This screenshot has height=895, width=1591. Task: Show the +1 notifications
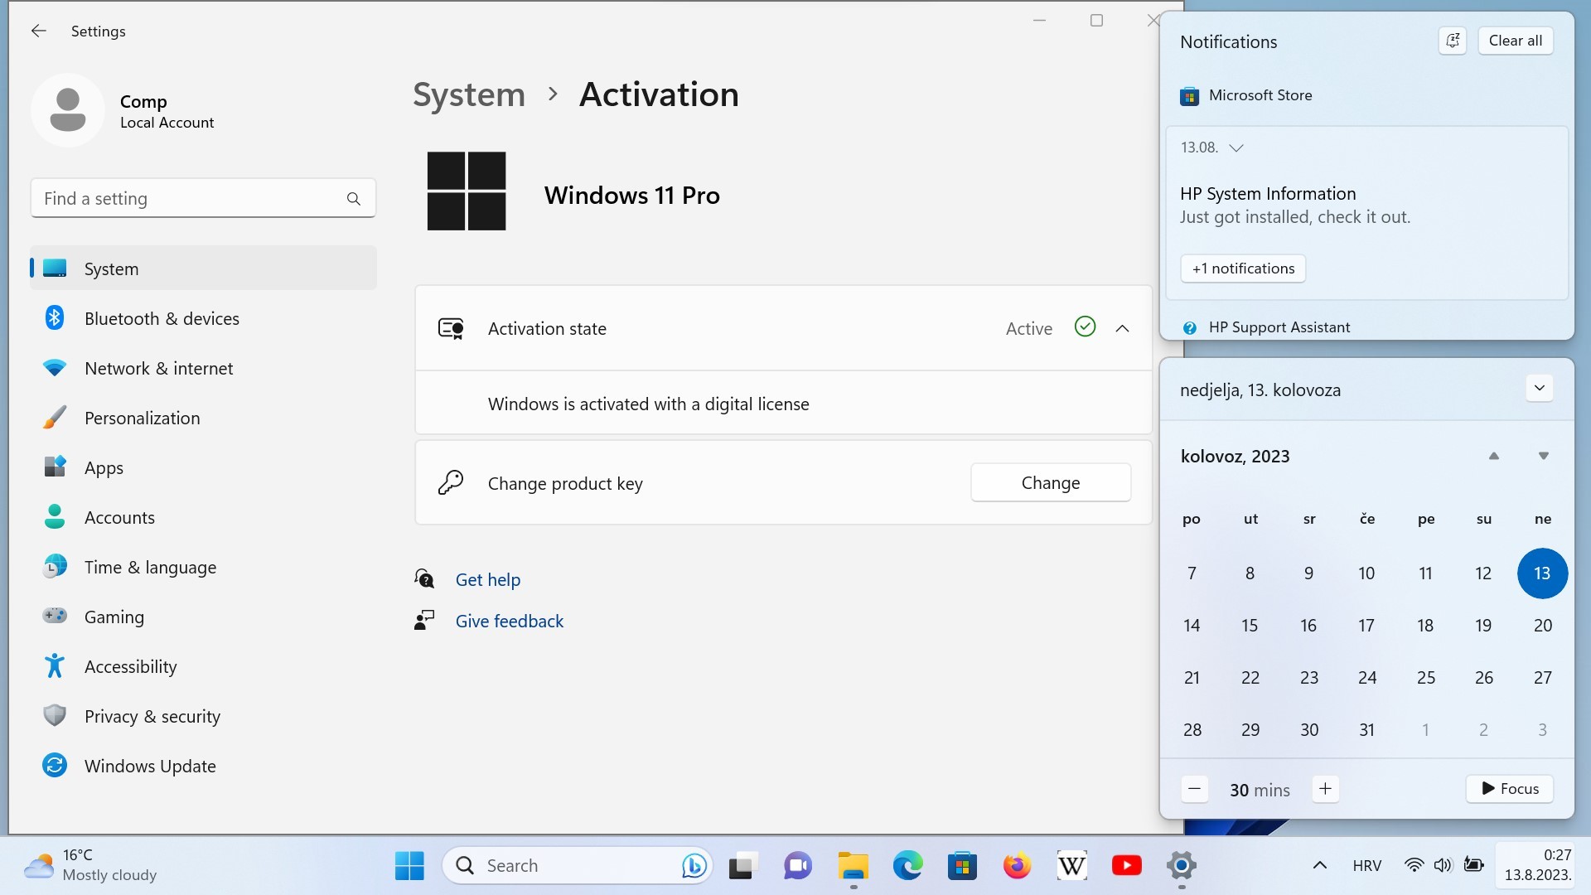1243,268
